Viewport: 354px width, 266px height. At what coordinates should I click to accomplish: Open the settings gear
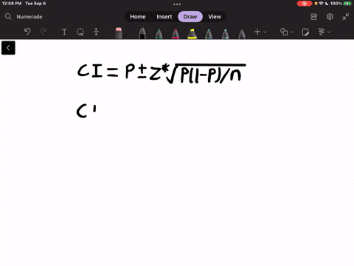coord(330,17)
